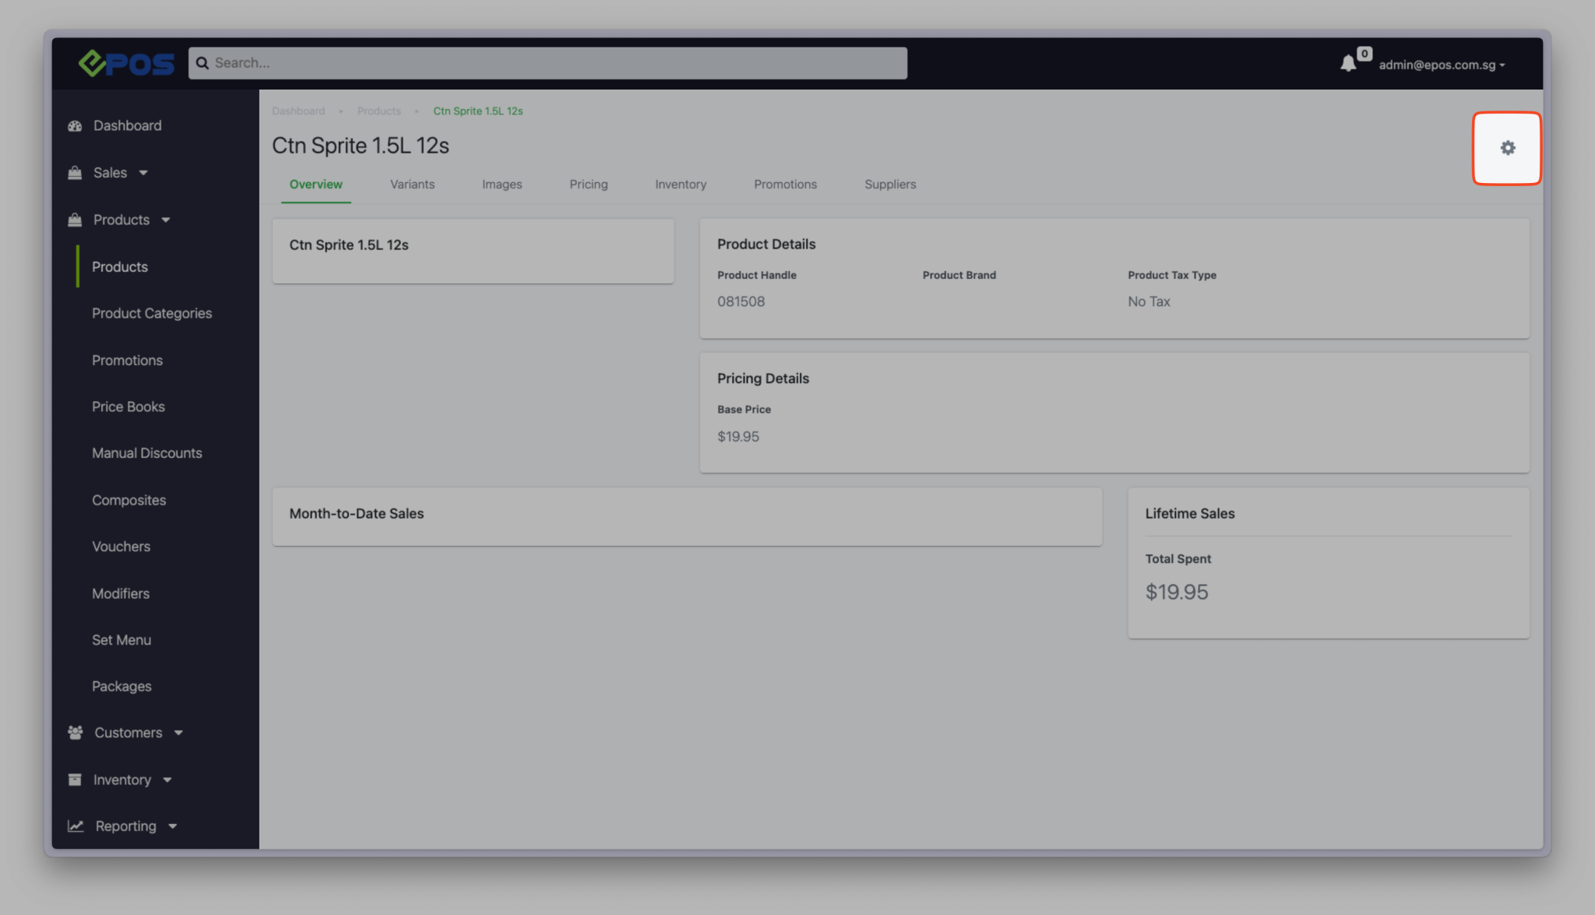The height and width of the screenshot is (915, 1595).
Task: Expand the Sales sidebar dropdown
Action: [x=143, y=173]
